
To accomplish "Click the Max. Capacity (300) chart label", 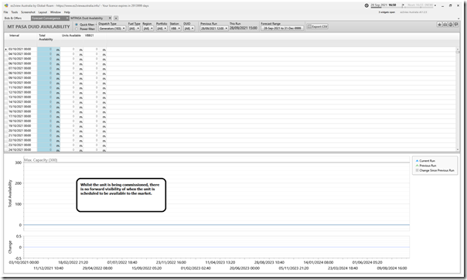I will 40,160.
